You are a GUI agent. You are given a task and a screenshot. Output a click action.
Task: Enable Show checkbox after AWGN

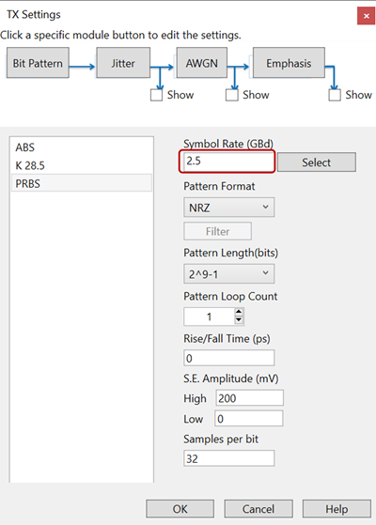231,95
